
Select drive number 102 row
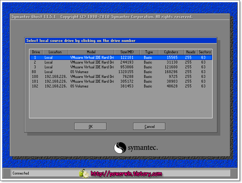point(121,86)
